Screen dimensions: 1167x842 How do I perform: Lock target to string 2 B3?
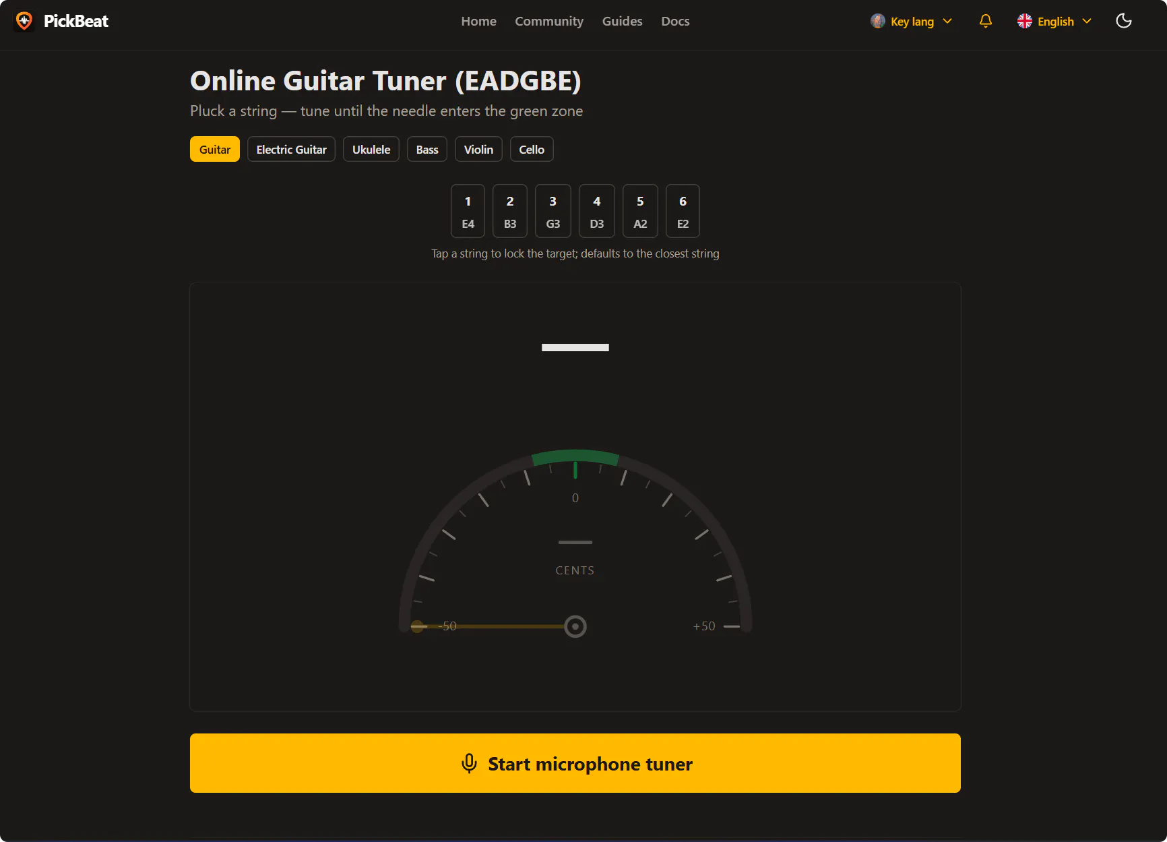click(510, 211)
